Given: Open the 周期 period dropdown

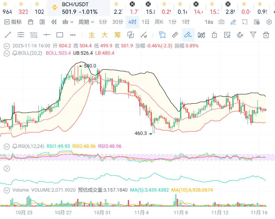Looking at the screenshot, I should pos(86,22).
